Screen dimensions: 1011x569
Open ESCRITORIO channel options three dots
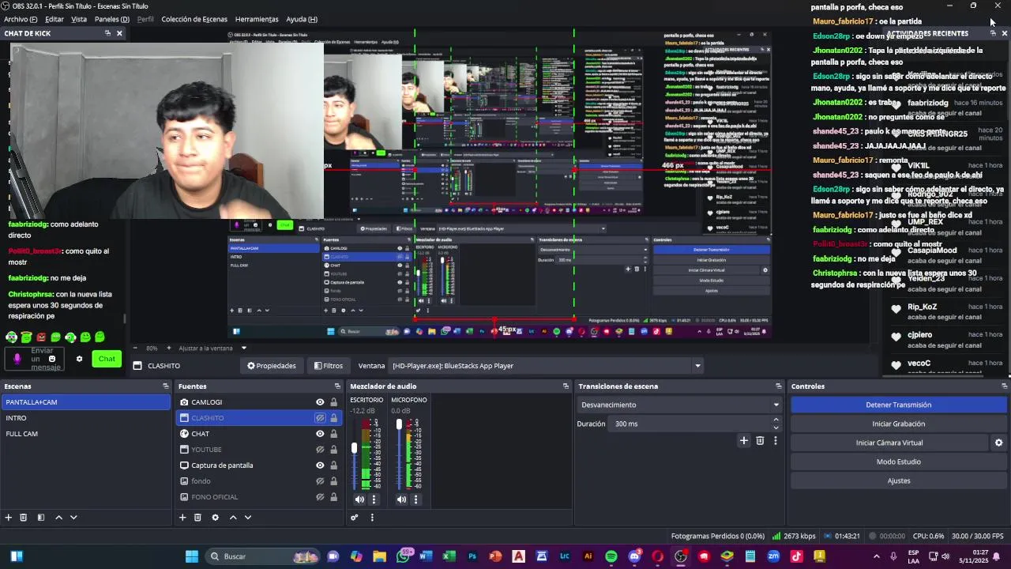coord(374,499)
